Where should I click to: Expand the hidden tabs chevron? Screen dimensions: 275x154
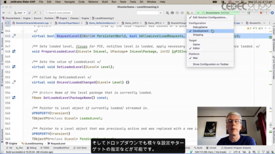[264, 23]
